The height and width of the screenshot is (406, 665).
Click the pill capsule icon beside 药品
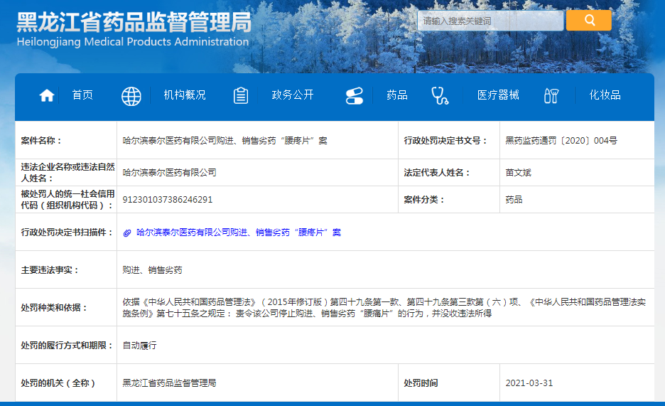pos(354,96)
